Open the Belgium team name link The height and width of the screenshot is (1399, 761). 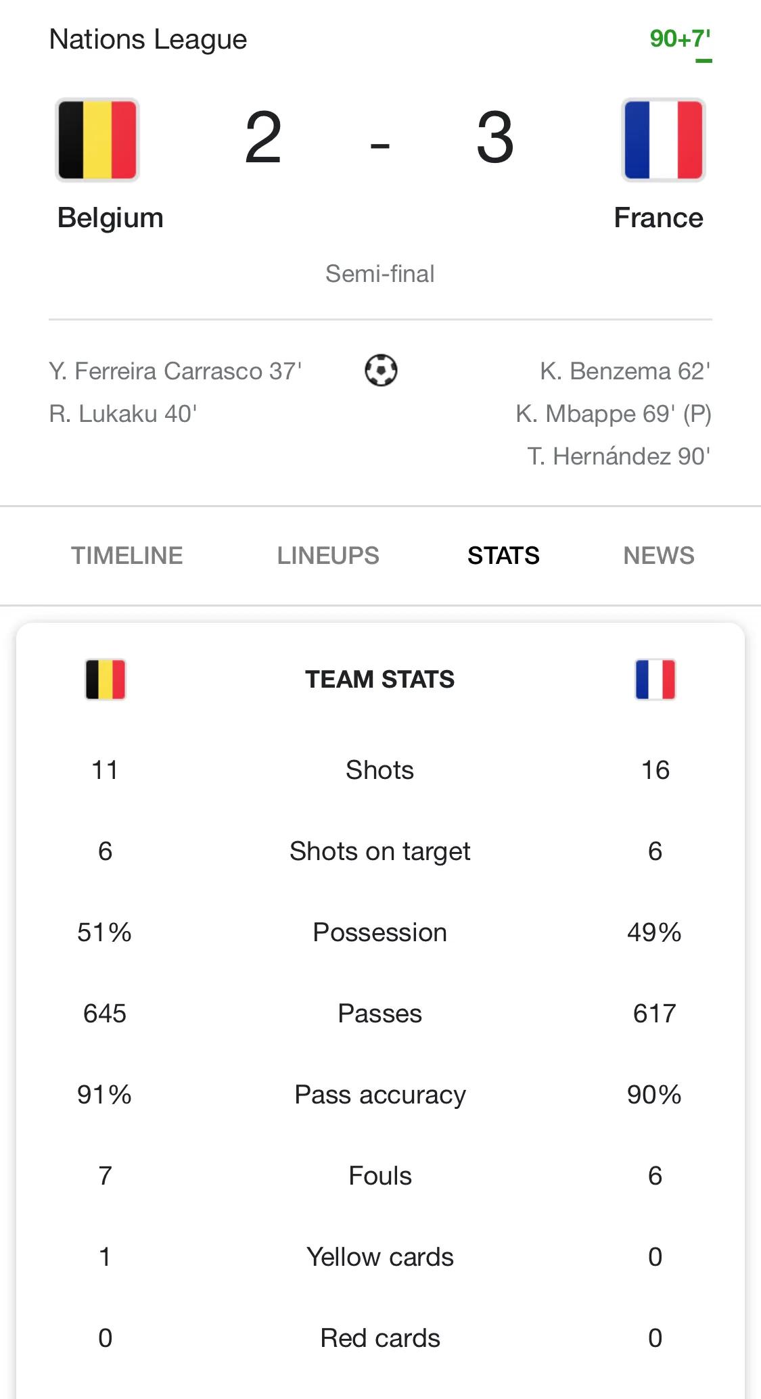110,218
